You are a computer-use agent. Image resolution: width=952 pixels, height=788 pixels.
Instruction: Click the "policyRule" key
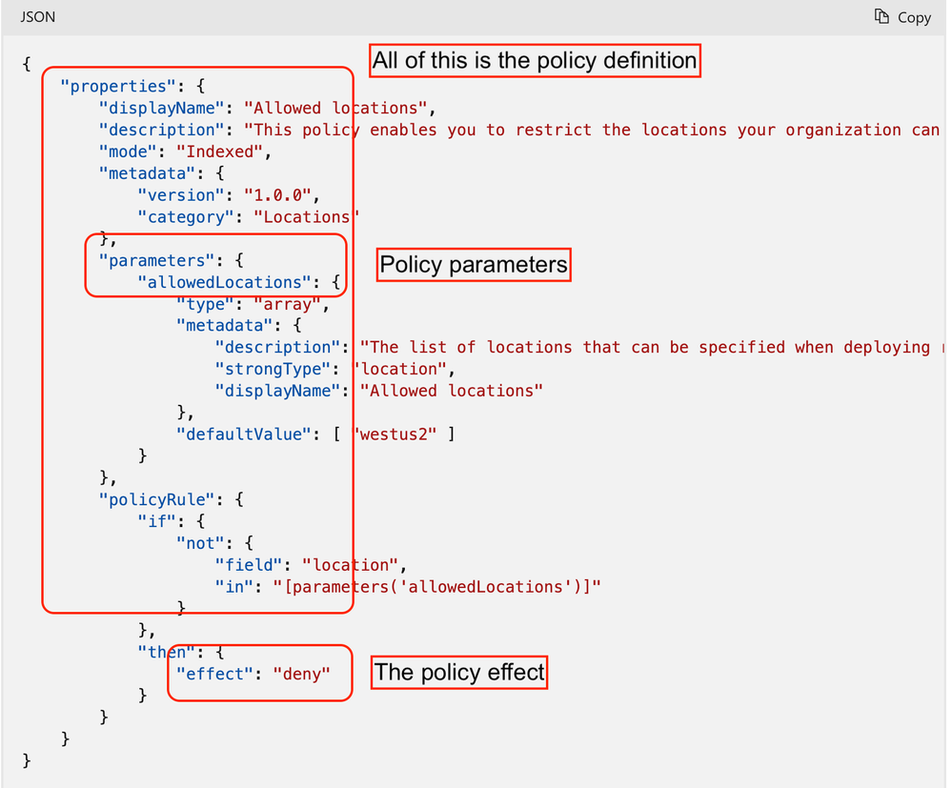[156, 500]
